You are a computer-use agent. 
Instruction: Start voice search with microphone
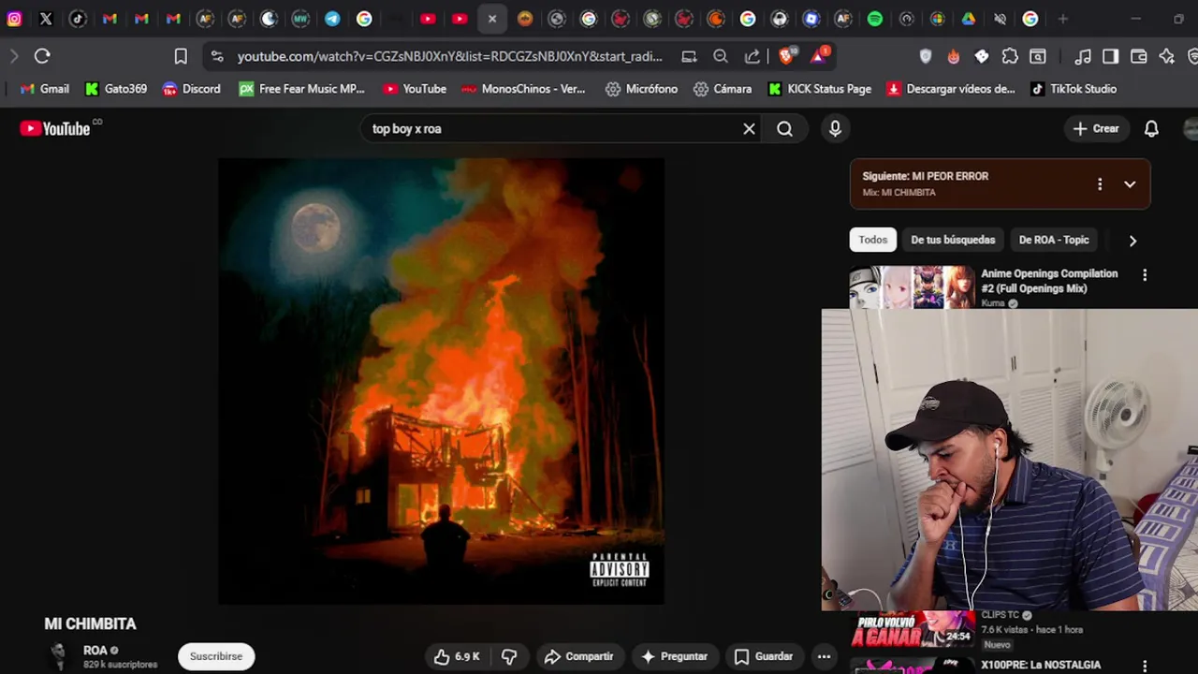coord(835,129)
